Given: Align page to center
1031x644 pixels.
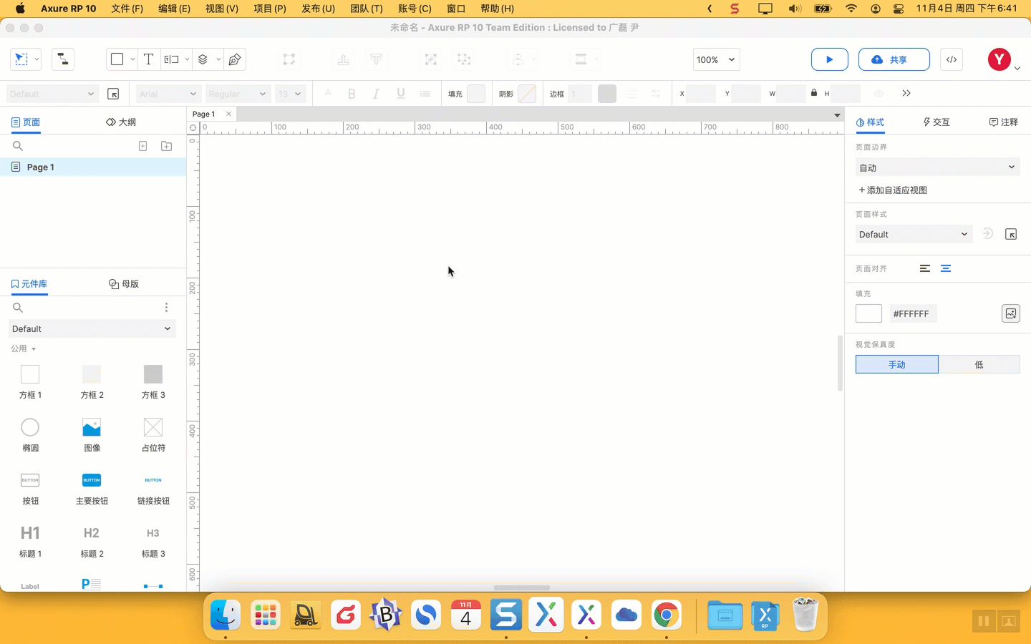Looking at the screenshot, I should (x=946, y=268).
